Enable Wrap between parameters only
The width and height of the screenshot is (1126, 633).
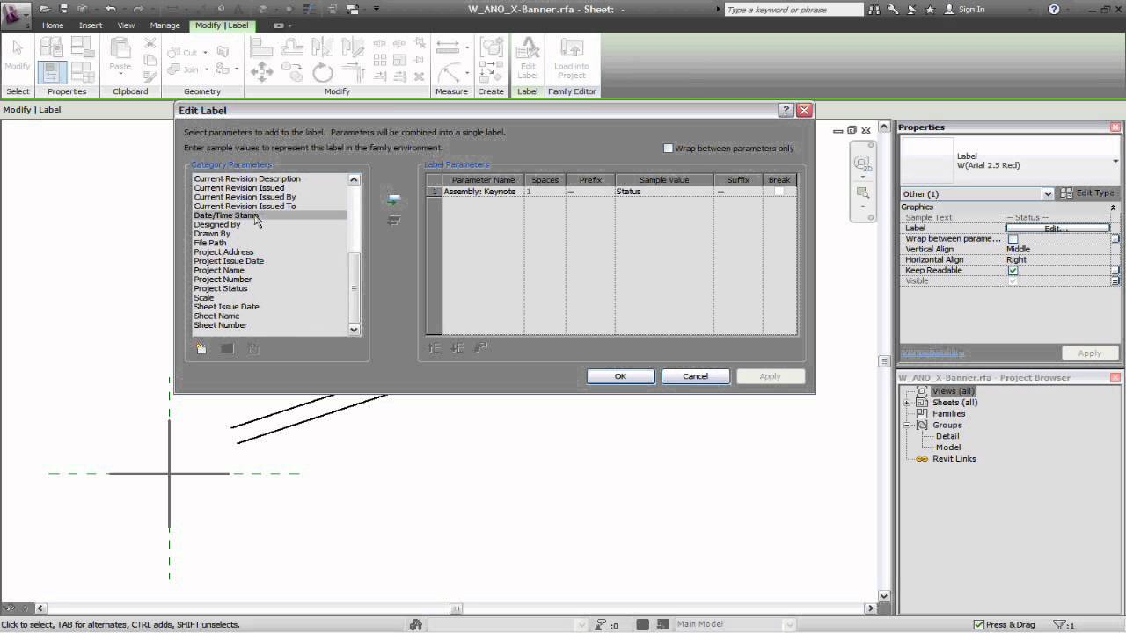click(x=669, y=148)
